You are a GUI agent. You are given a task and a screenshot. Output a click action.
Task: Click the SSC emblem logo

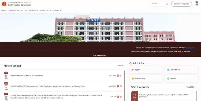[4, 4]
